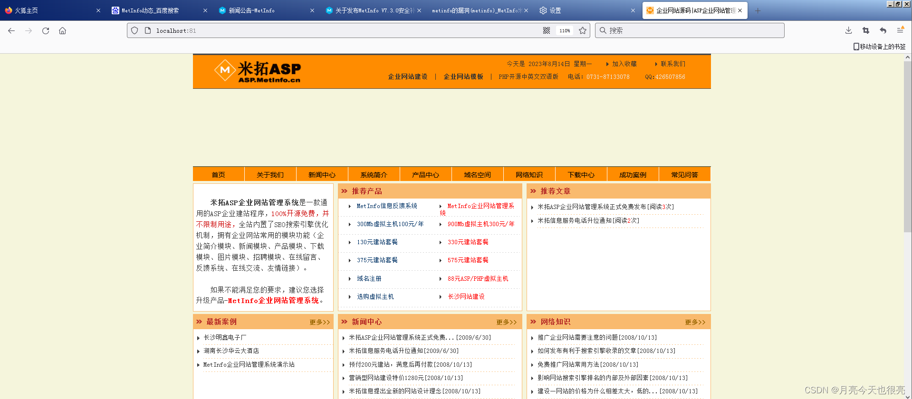Bookmark this page with the star icon

(583, 30)
